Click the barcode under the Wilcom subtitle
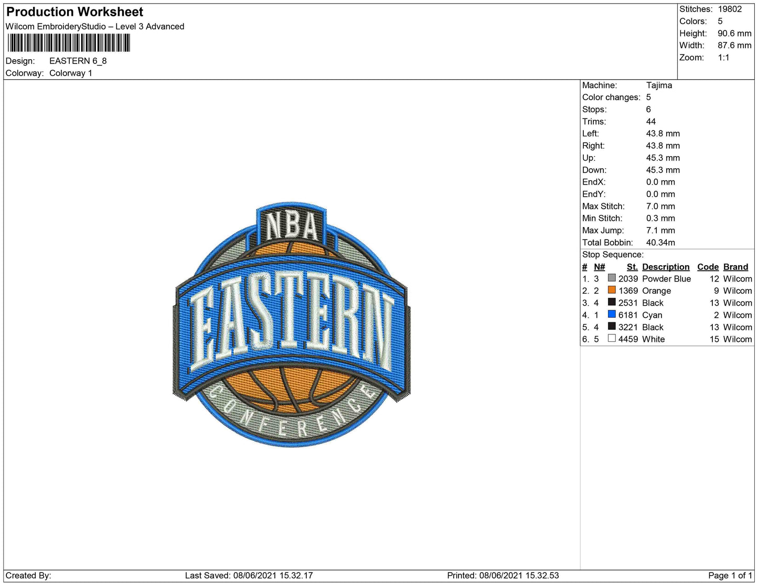Image resolution: width=758 pixels, height=583 pixels. (69, 43)
